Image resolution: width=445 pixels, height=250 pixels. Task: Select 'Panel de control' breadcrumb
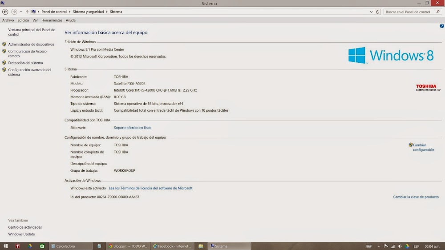click(54, 12)
